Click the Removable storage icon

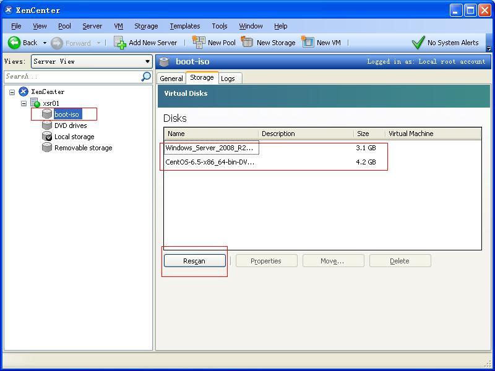tap(47, 147)
